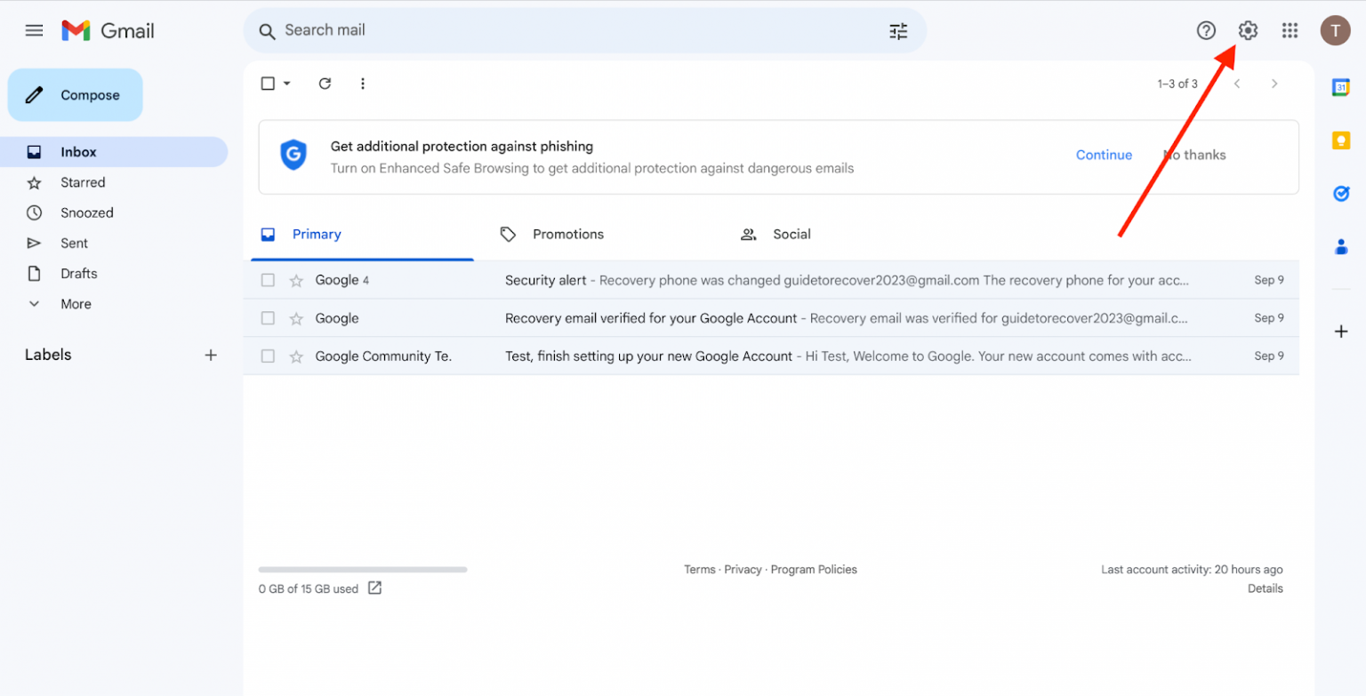Click Continue to enable Enhanced Safe Browsing
1366x696 pixels.
(x=1104, y=154)
